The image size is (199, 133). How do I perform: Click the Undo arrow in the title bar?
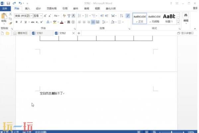pos(20,3)
